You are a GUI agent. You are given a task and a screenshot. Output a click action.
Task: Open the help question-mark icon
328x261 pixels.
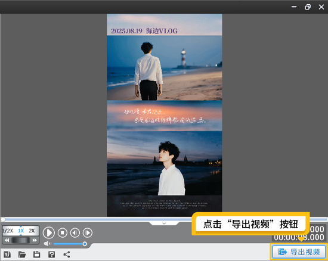click(51, 254)
